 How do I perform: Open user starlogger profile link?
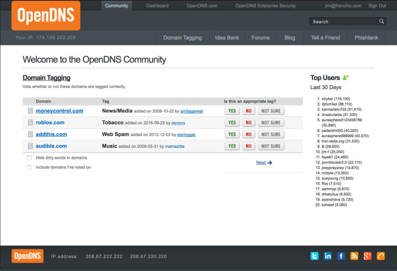click(186, 135)
